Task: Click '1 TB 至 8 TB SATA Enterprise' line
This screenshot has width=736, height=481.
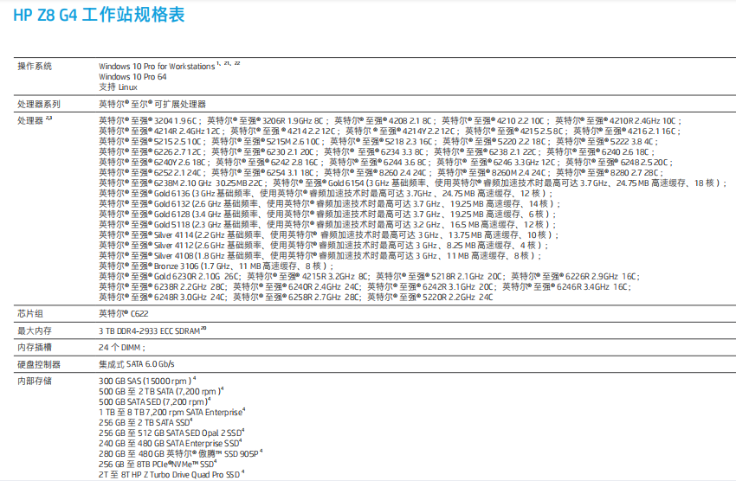Action: (x=172, y=412)
